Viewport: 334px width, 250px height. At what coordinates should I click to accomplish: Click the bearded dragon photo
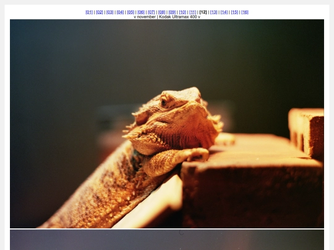pos(167,123)
